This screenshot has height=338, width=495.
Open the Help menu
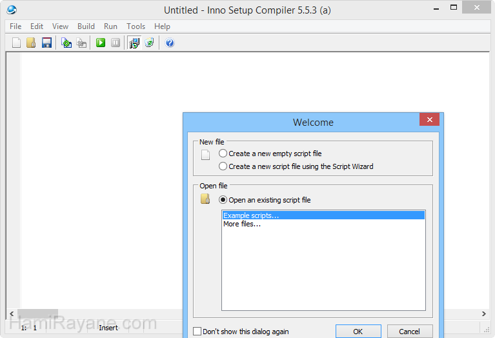click(162, 26)
